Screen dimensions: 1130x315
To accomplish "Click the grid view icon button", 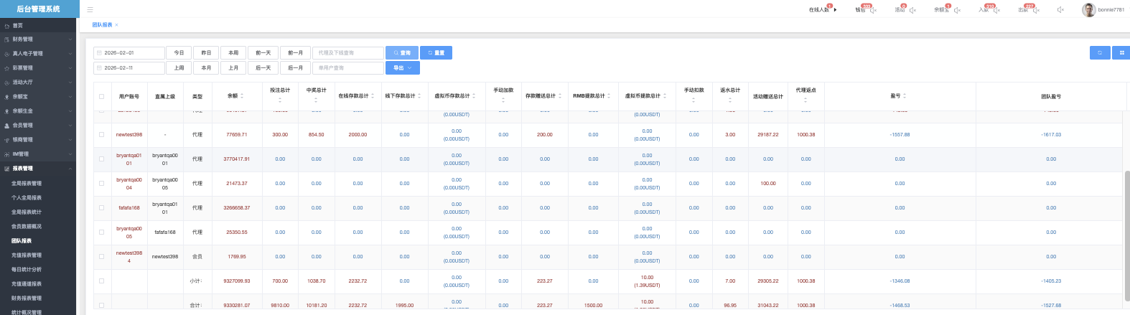I will [1121, 53].
